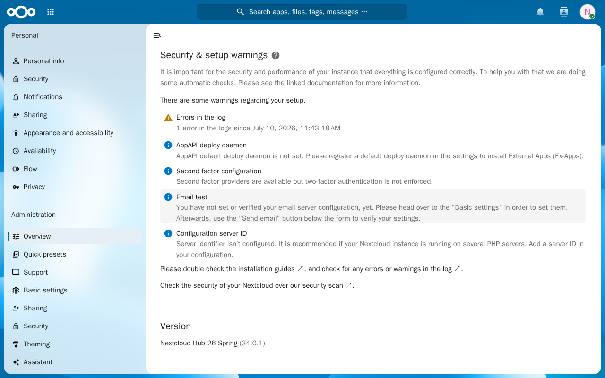Screen dimensions: 605x378
Task: Open Appearance and accessibility settings
Action: [74, 133]
